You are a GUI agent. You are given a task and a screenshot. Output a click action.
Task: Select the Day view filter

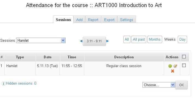(x=182, y=39)
